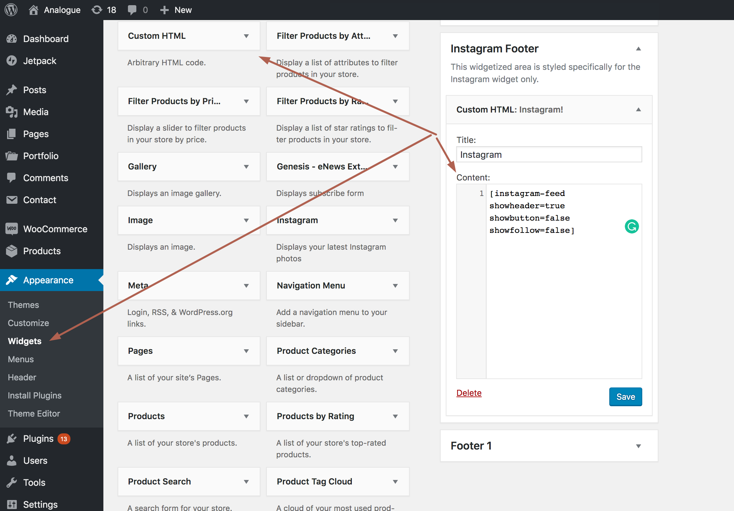Open the updates icon showing 18
734x511 pixels.
tap(97, 10)
